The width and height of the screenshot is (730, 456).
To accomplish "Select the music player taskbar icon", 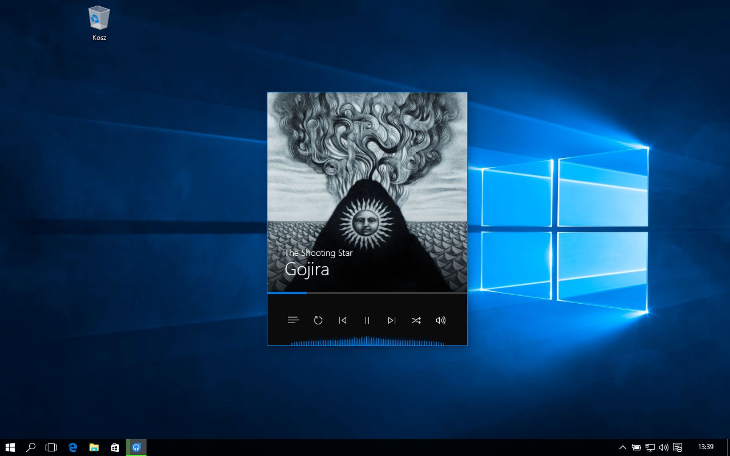I will (x=136, y=448).
